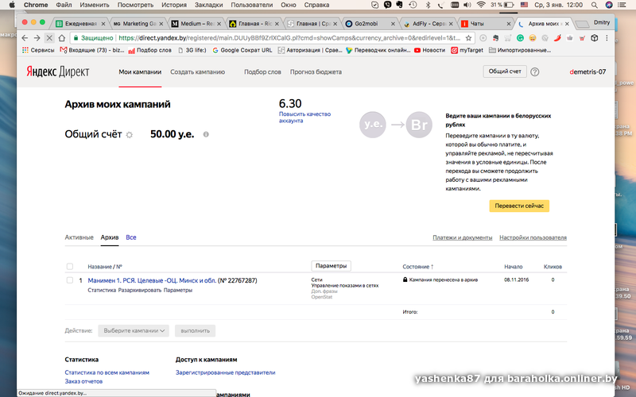
Task: Open Time Machine menu bar icon
Action: [x=413, y=5]
